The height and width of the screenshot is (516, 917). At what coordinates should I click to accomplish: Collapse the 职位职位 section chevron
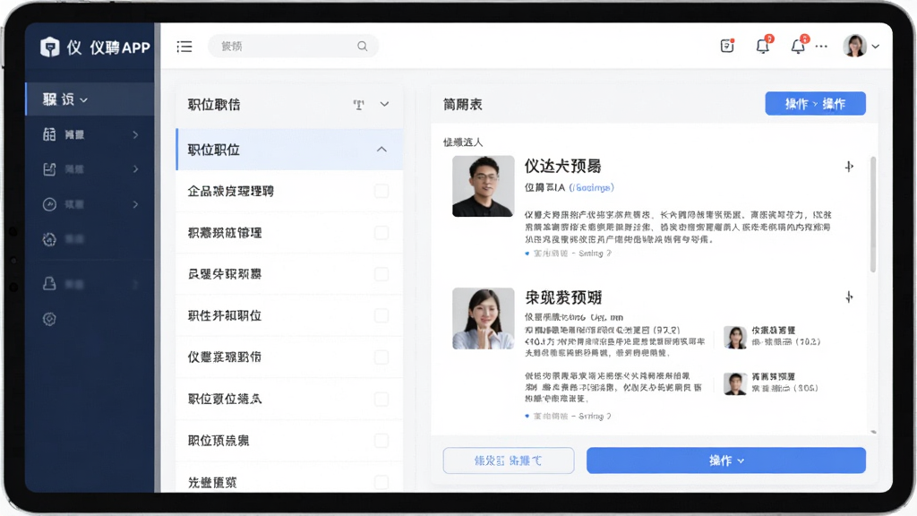tap(381, 150)
